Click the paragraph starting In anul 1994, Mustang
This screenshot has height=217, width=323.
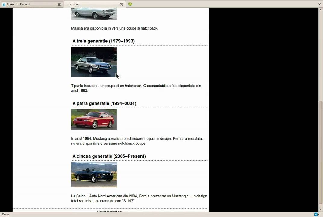[x=137, y=141]
